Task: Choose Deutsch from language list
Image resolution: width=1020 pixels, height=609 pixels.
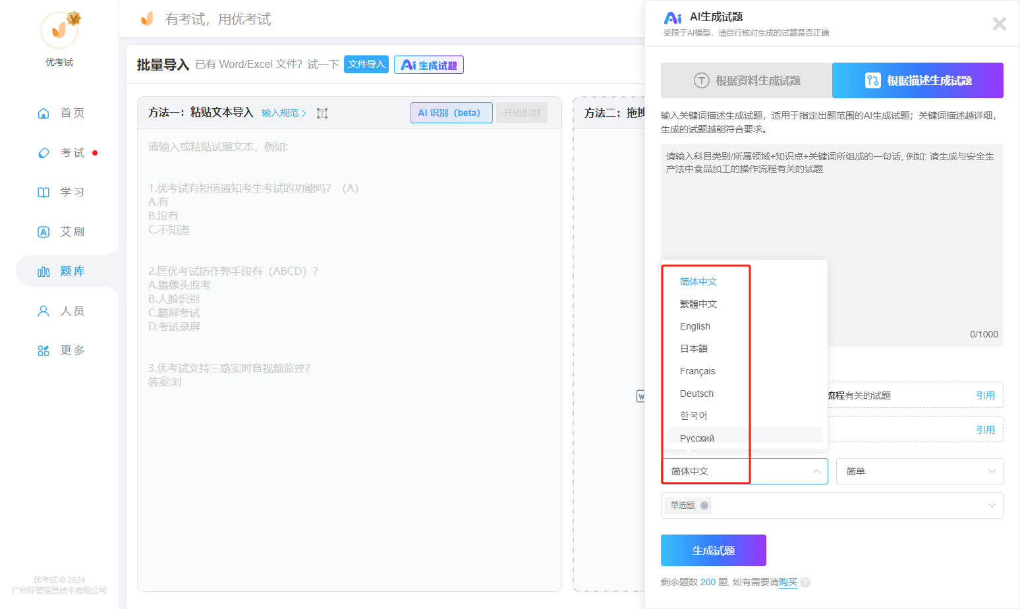Action: [x=745, y=393]
